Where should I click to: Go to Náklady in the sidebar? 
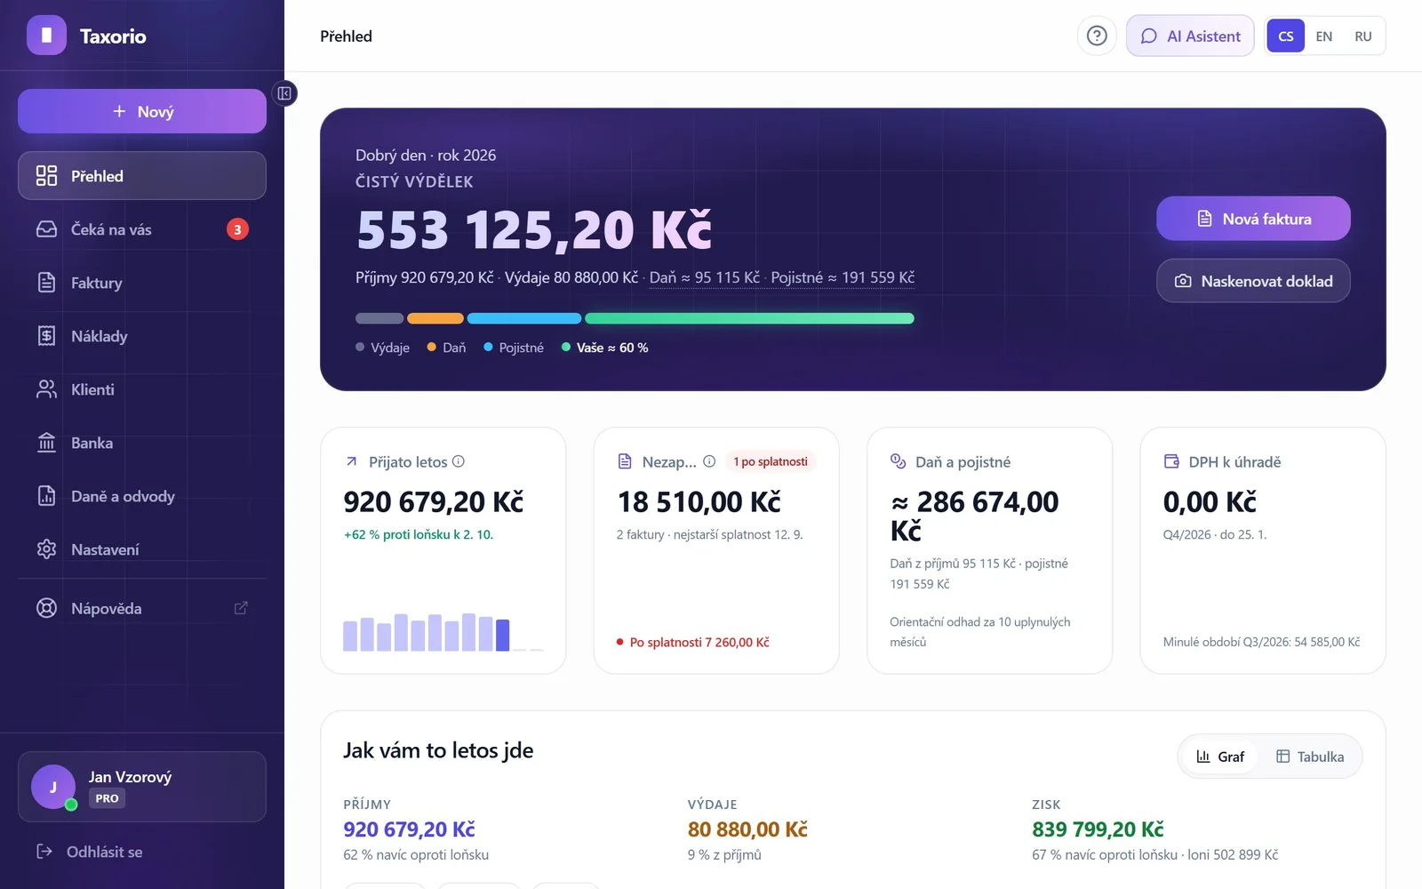pyautogui.click(x=142, y=336)
